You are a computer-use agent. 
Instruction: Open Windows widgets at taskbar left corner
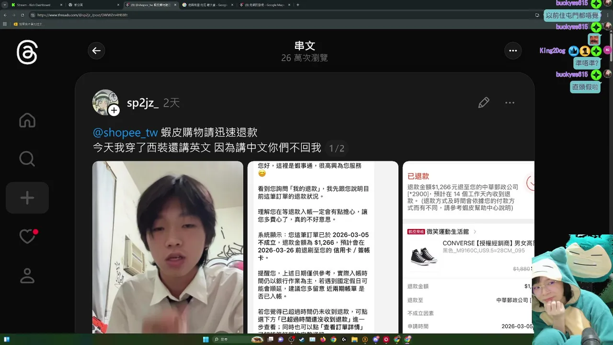(7, 339)
